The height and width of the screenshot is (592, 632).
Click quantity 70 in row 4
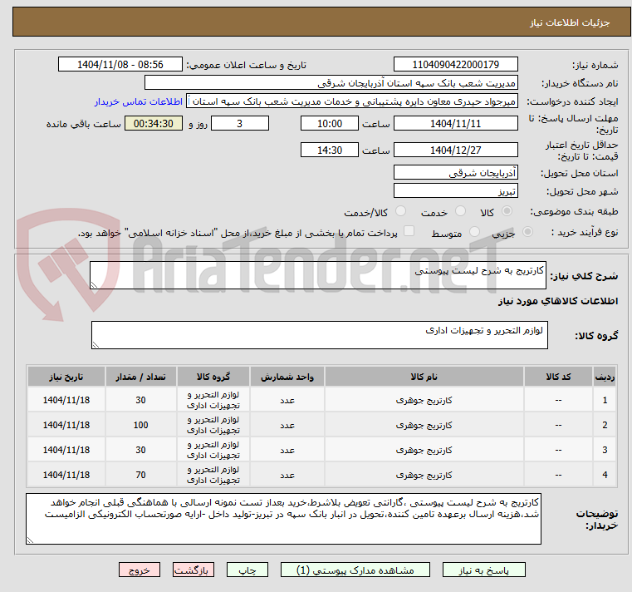[140, 475]
